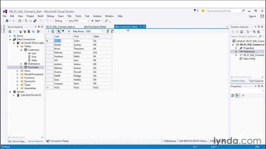Toggle auto-hide pin on Solution Explorer panel
This screenshot has width=266, height=149.
click(x=259, y=27)
